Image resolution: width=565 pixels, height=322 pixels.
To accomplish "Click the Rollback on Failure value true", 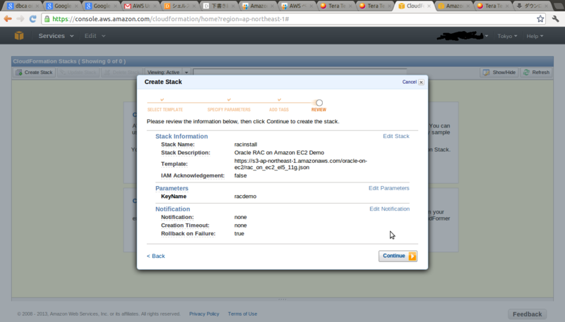I will coord(239,234).
